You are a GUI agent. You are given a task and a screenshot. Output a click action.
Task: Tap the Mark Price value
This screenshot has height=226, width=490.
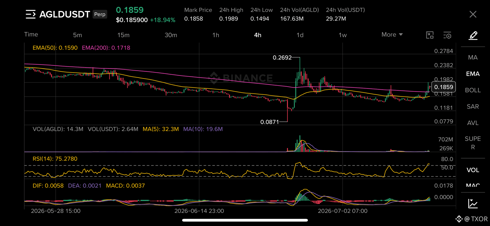pyautogui.click(x=194, y=19)
